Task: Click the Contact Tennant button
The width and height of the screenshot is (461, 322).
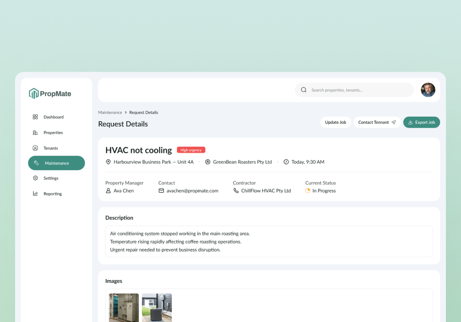Action: (377, 122)
